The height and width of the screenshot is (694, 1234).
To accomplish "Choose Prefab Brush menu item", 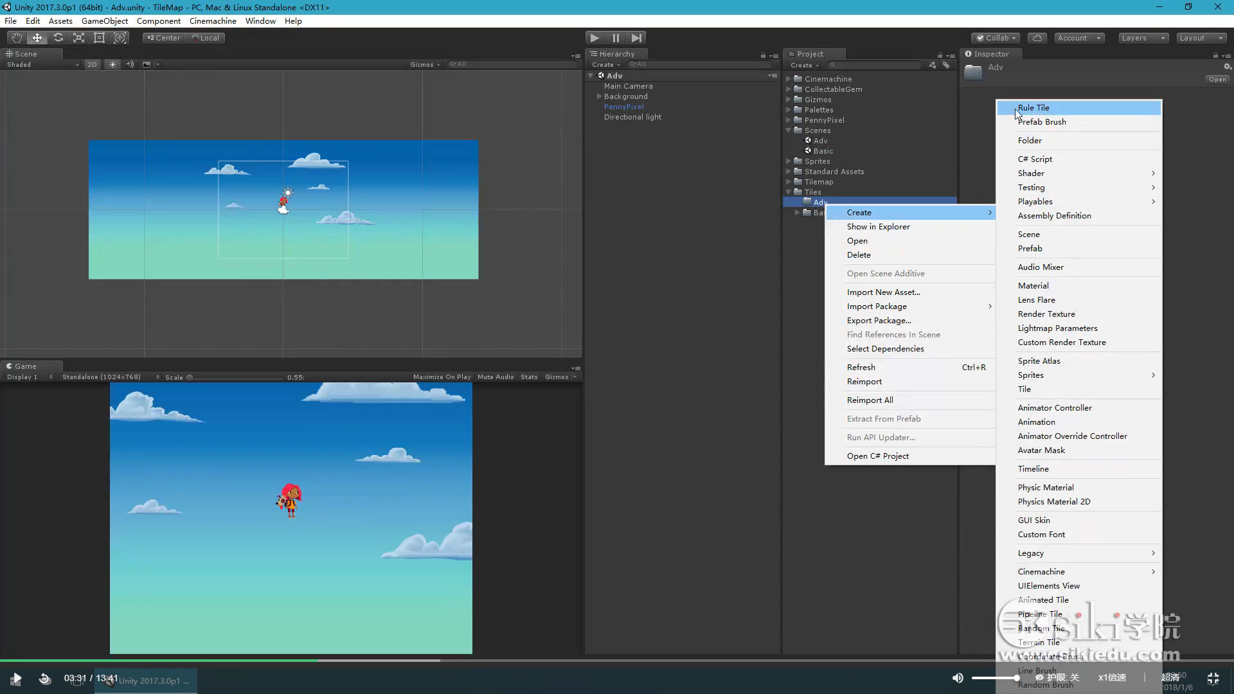I will (1079, 122).
